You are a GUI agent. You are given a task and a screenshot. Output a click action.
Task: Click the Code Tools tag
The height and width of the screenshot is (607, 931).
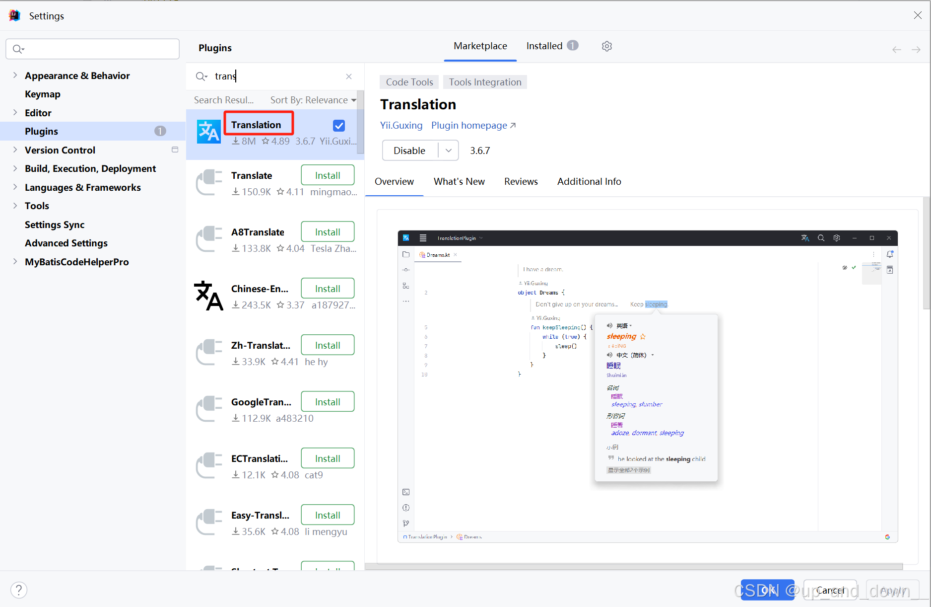click(409, 82)
